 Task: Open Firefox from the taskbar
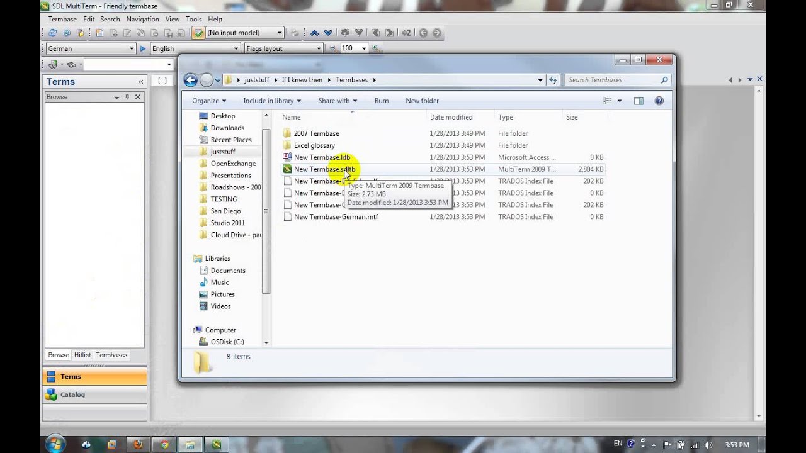138,444
